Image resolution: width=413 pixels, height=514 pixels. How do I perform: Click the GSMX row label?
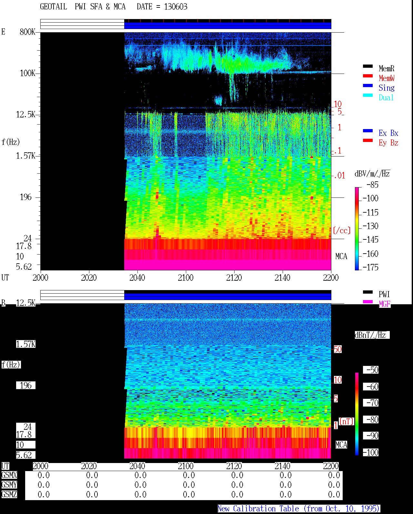click(x=9, y=475)
